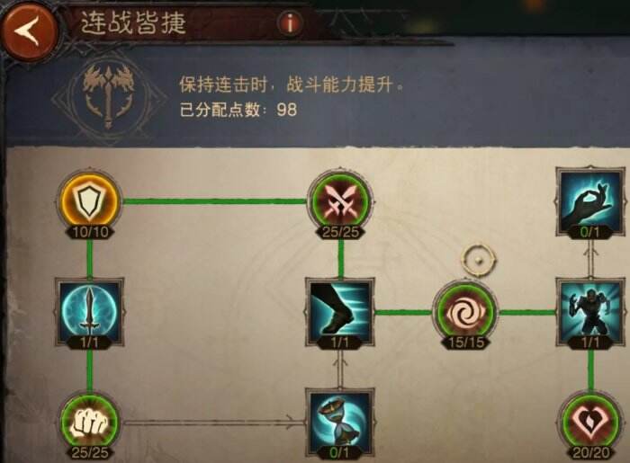Select the fist node showing 25/25

90,422
